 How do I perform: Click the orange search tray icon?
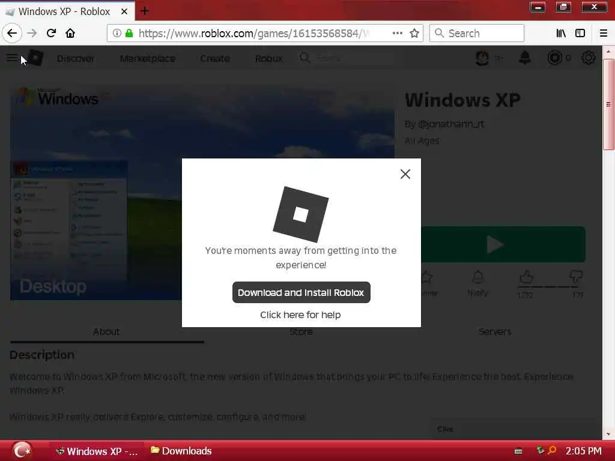tap(552, 450)
